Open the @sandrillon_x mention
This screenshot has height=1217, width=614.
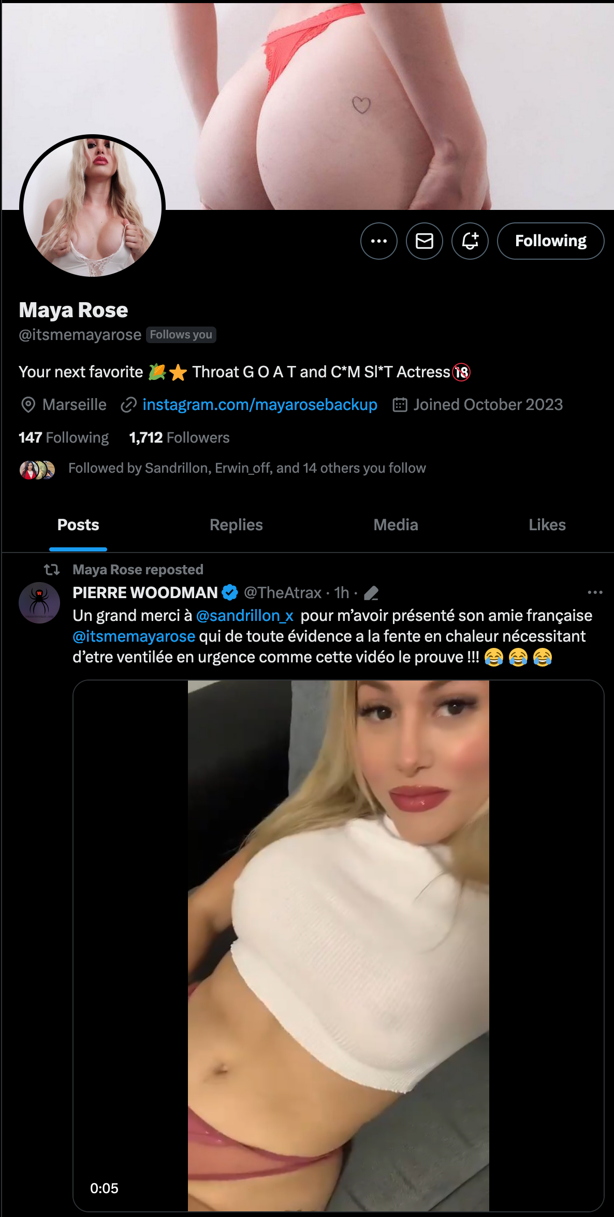point(245,616)
